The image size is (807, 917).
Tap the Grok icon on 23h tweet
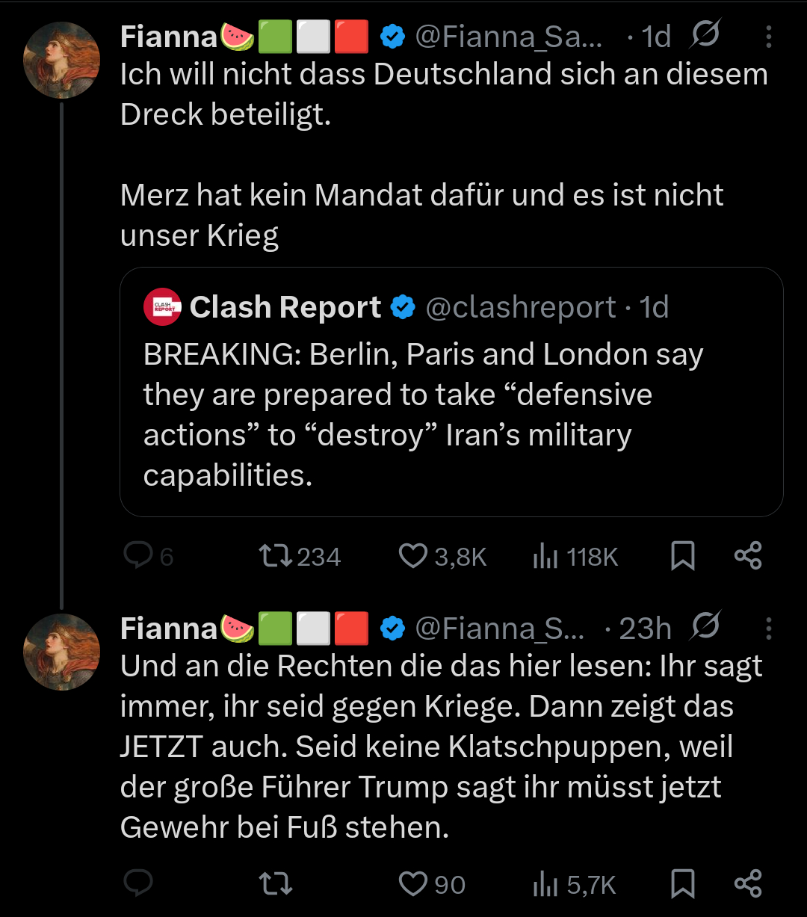tap(705, 627)
